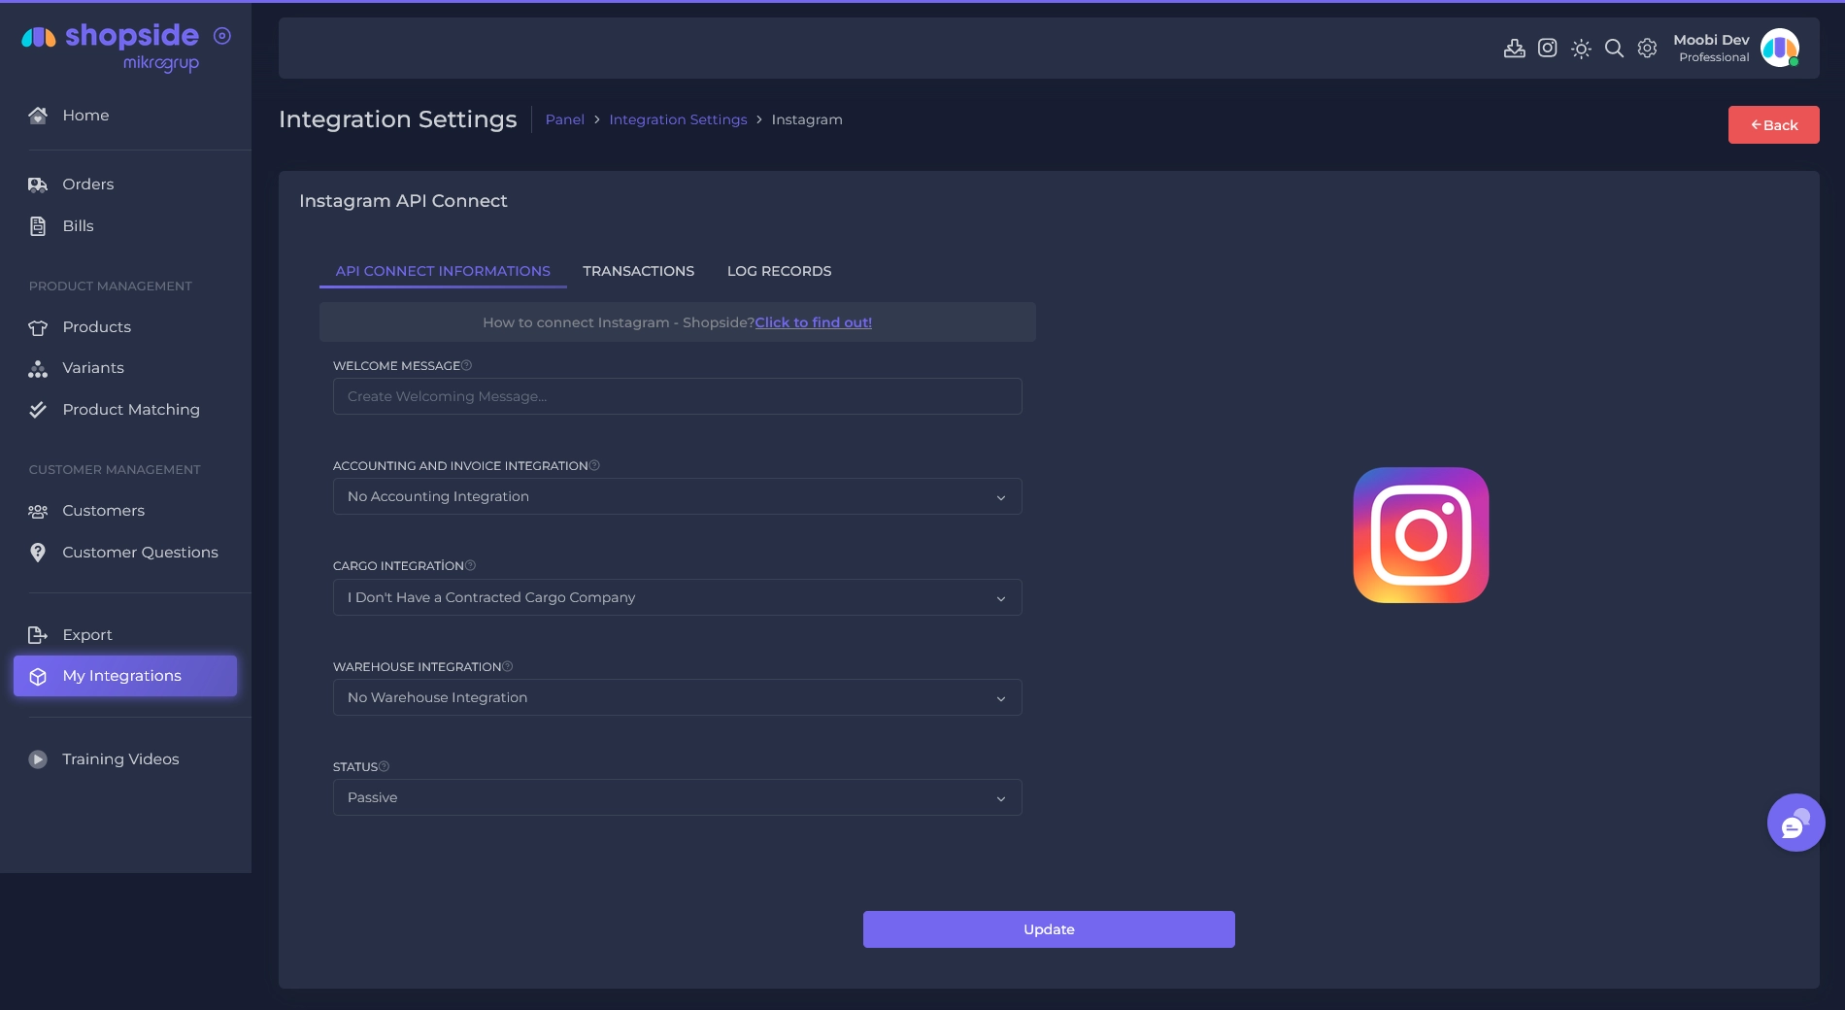1845x1010 pixels.
Task: Click the Moobi Dev account name
Action: tap(1711, 40)
